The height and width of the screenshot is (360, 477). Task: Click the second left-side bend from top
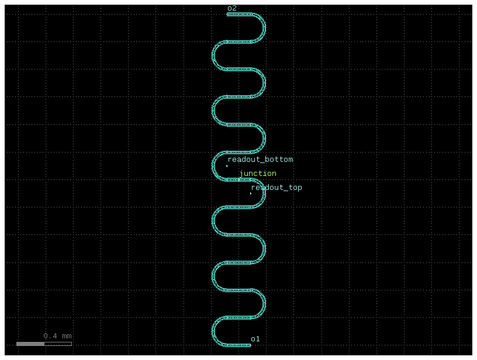[213, 110]
